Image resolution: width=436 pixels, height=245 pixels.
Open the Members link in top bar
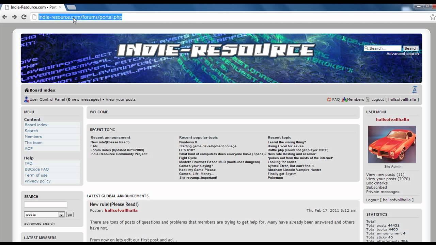[x=356, y=99]
